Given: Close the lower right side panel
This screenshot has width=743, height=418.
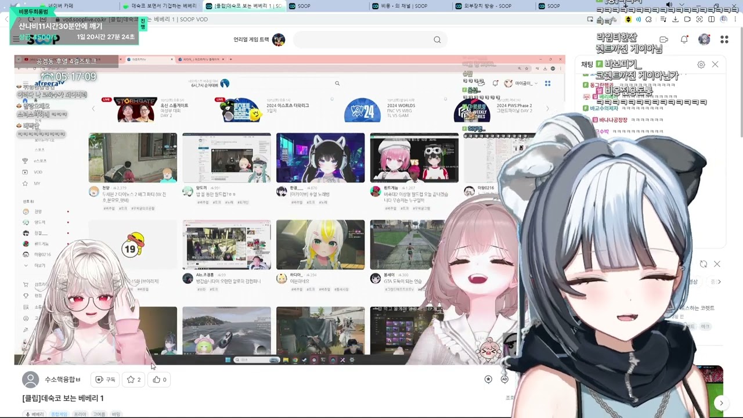Looking at the screenshot, I should [717, 264].
